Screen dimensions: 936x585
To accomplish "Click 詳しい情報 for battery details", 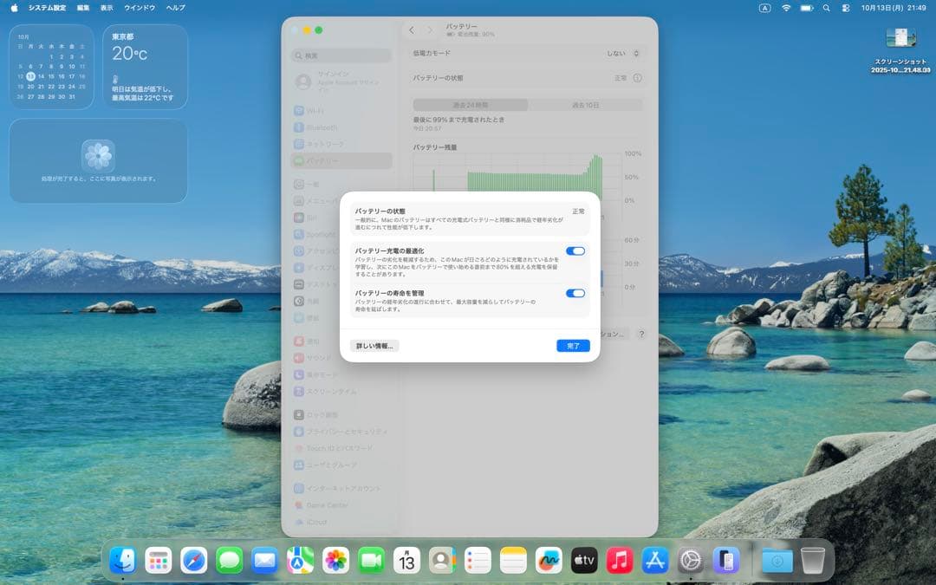I will (x=373, y=345).
